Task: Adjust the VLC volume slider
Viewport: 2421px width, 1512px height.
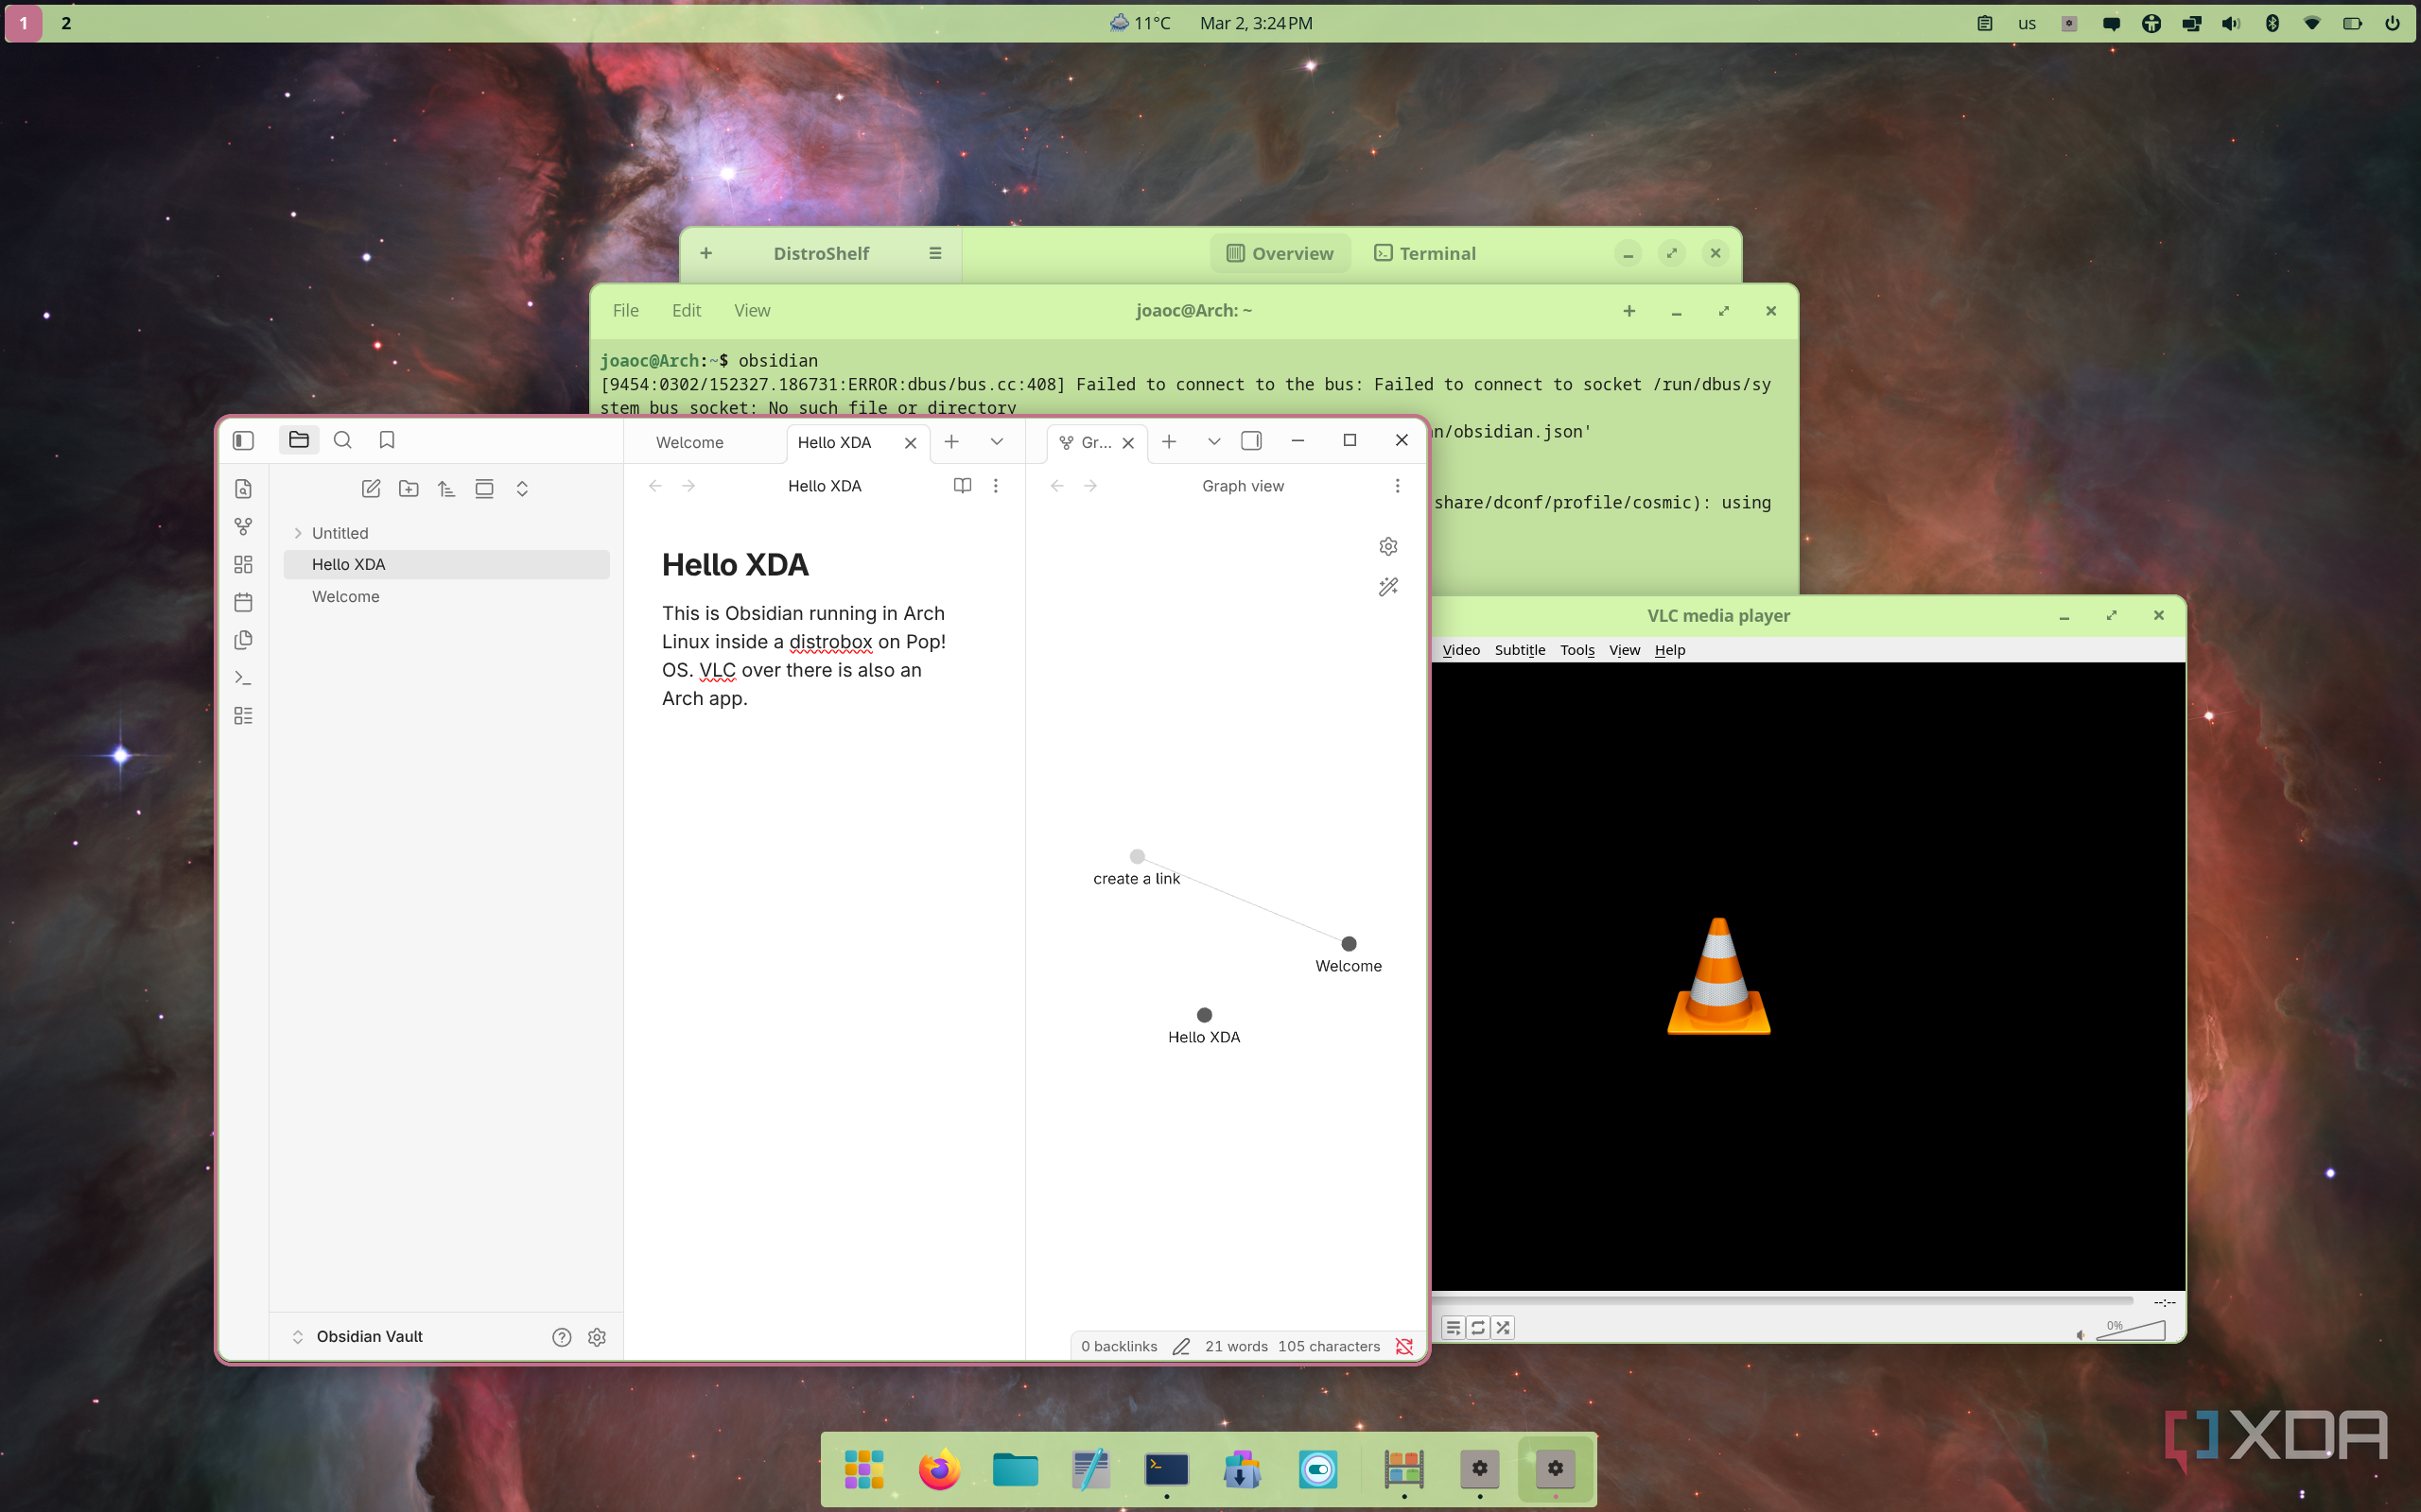Action: click(x=2132, y=1331)
